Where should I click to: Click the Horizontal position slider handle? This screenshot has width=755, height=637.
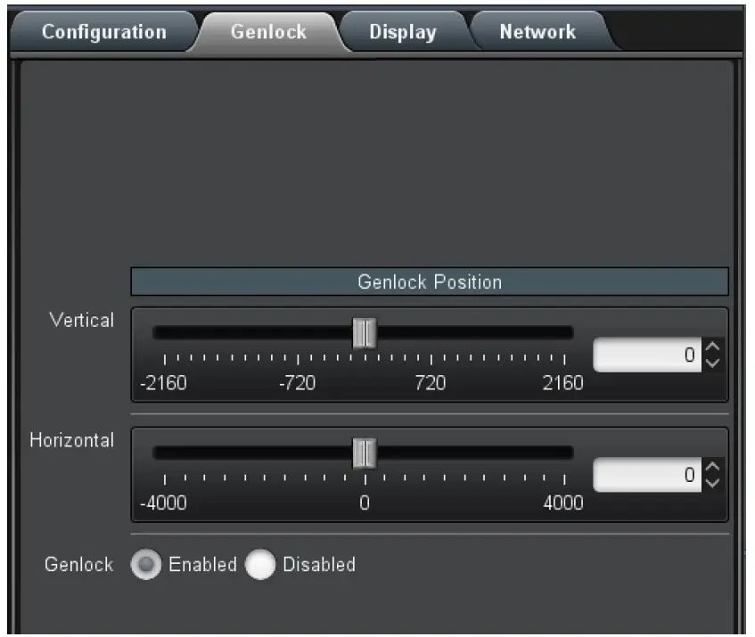point(365,453)
